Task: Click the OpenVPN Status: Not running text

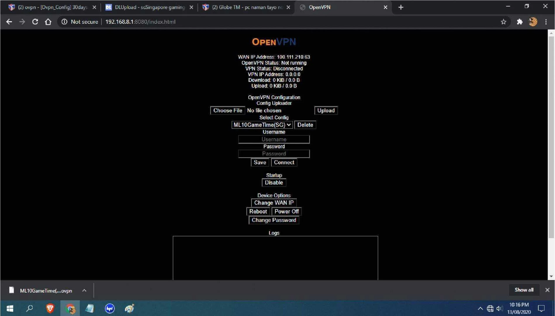Action: [274, 63]
